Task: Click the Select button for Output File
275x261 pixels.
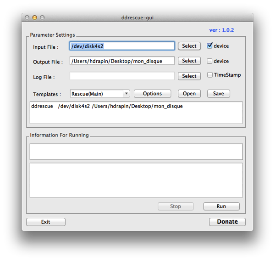Action: click(189, 61)
